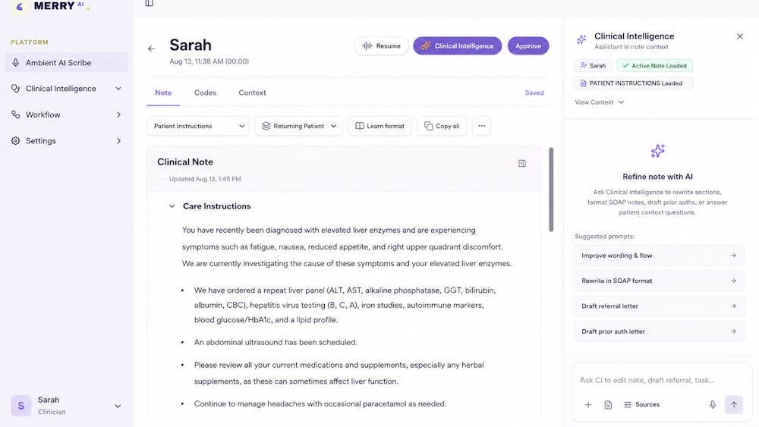759x427 pixels.
Task: Click the Clinical Note heading
Action: pos(185,162)
